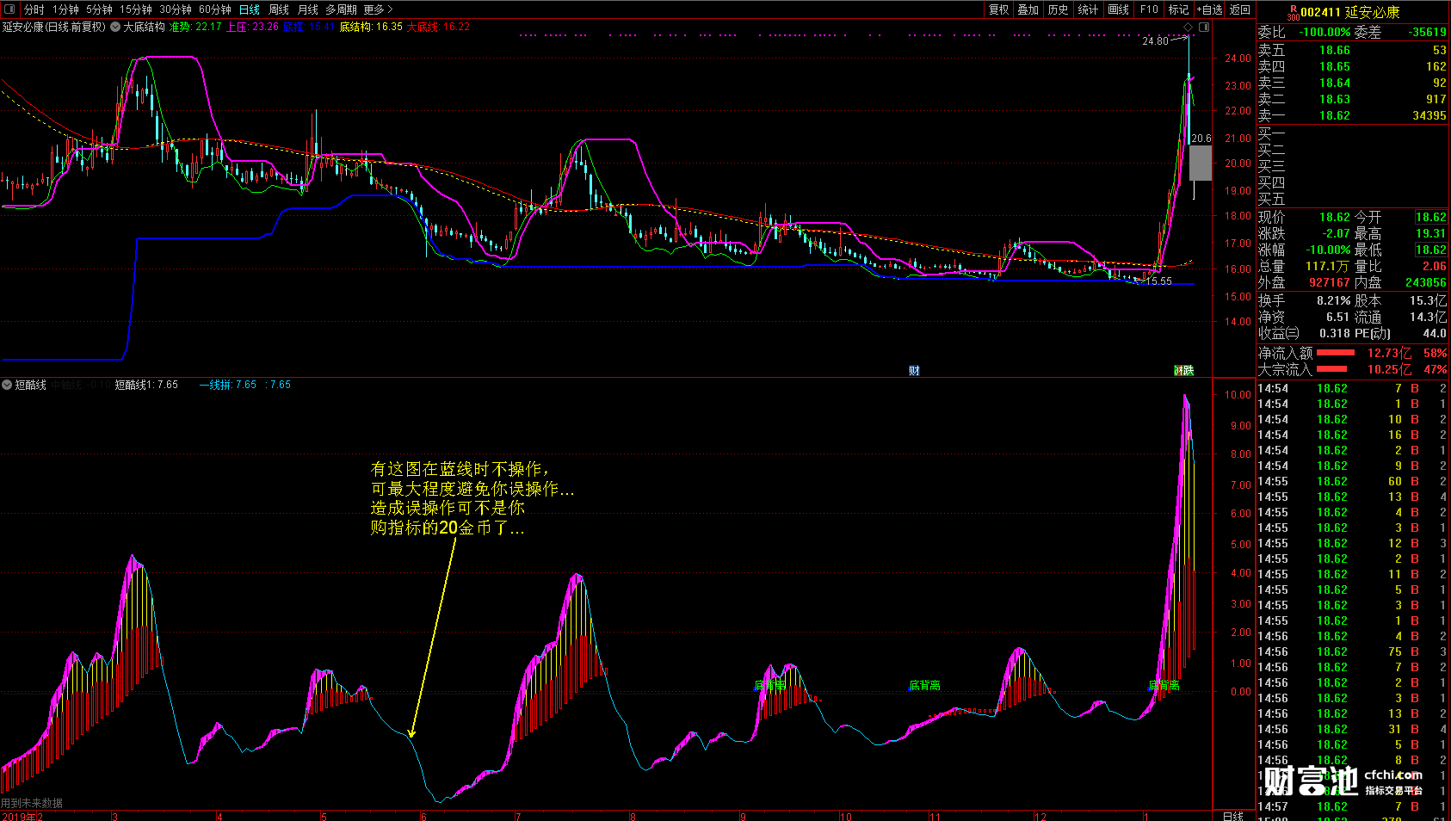Click the 财 marker icon on the chart

[x=914, y=371]
